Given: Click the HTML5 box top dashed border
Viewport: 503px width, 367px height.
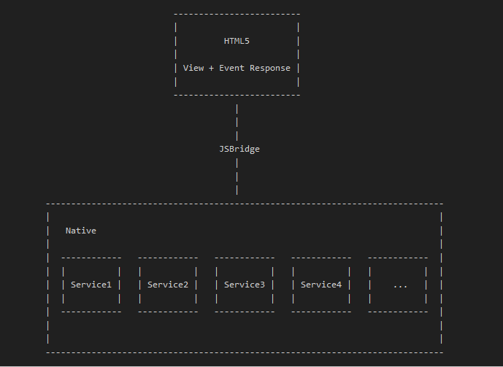Looking at the screenshot, I should point(237,14).
